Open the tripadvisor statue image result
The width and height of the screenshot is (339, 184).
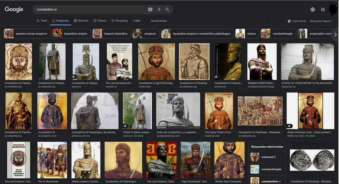click(x=308, y=61)
